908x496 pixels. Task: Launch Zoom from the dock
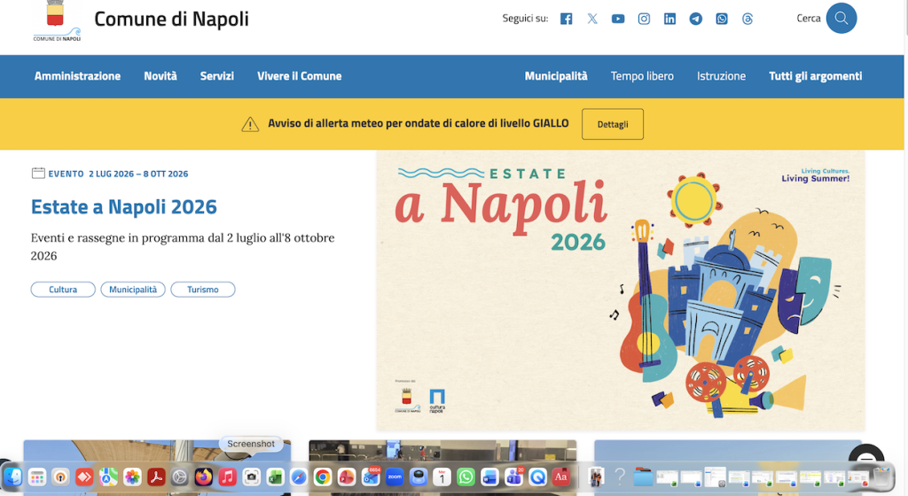(395, 477)
